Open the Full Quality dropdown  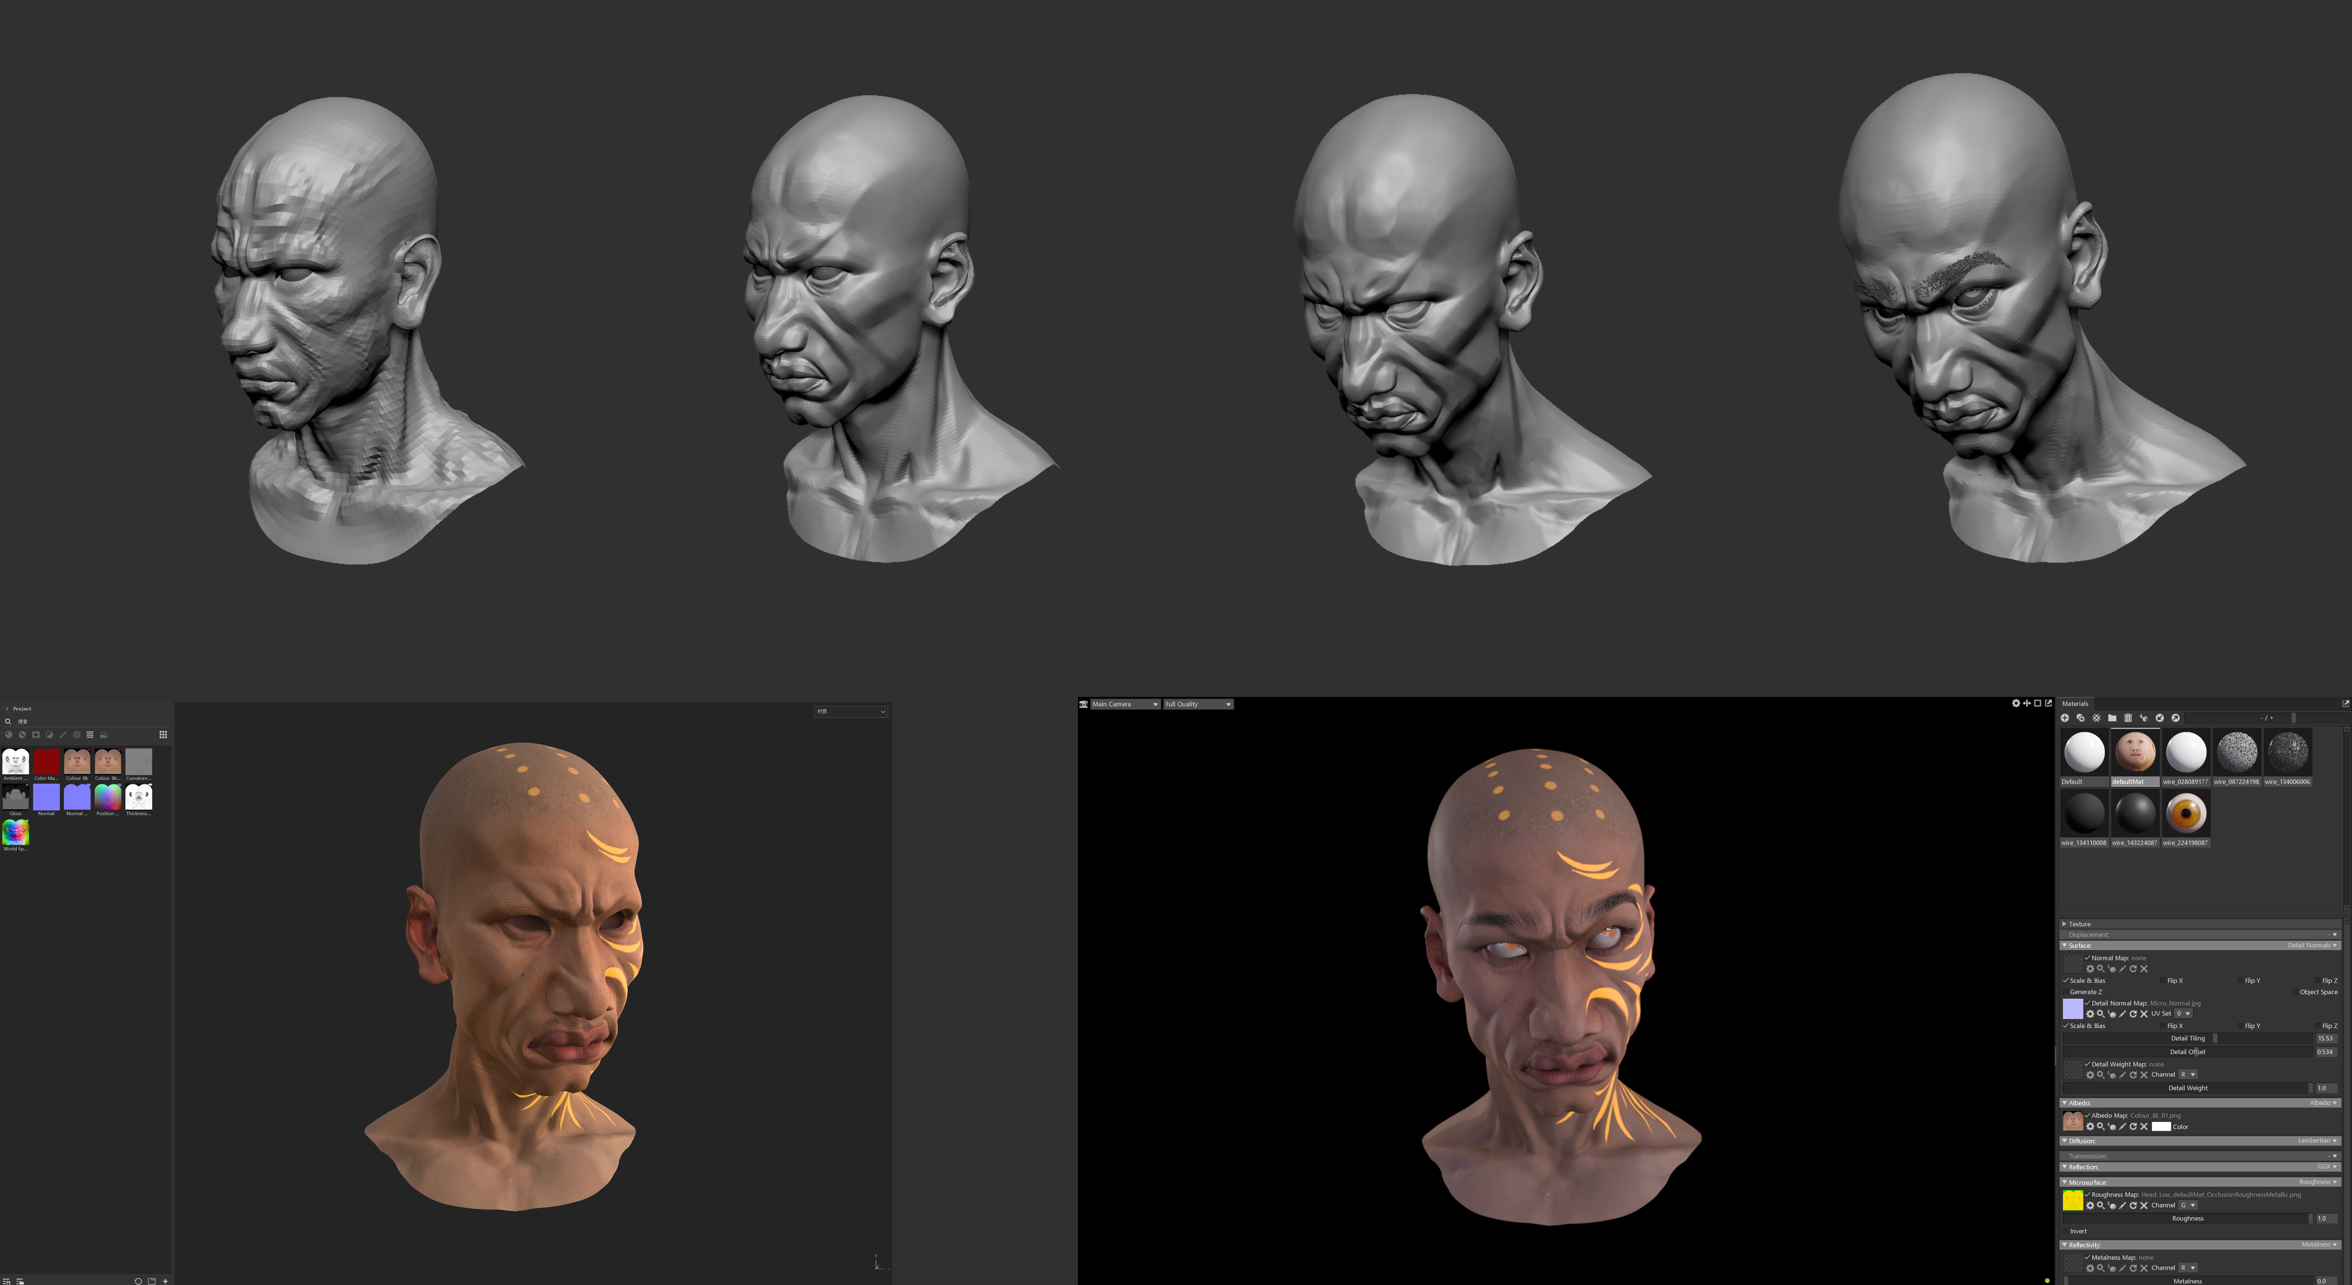[x=1198, y=704]
